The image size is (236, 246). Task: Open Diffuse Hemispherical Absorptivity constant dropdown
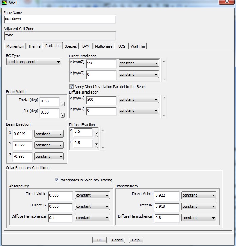pyautogui.click(x=92, y=218)
